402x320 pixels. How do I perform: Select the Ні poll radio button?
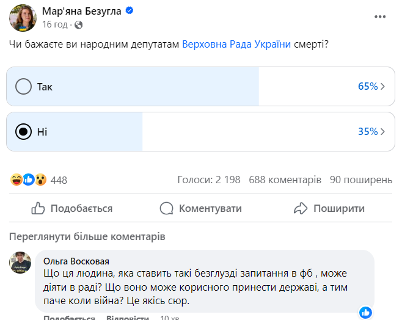23,131
